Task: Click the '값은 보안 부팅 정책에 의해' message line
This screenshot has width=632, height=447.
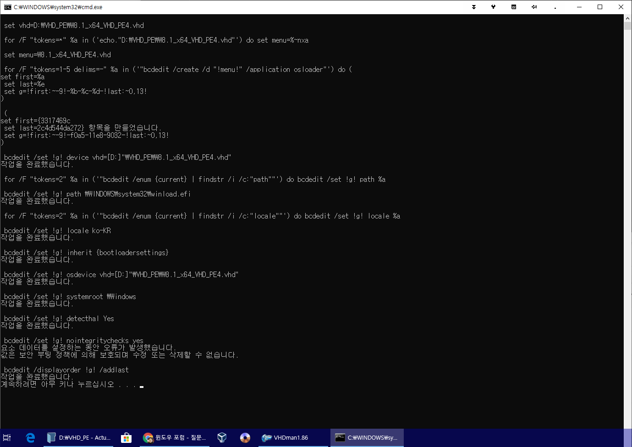Action: point(119,355)
